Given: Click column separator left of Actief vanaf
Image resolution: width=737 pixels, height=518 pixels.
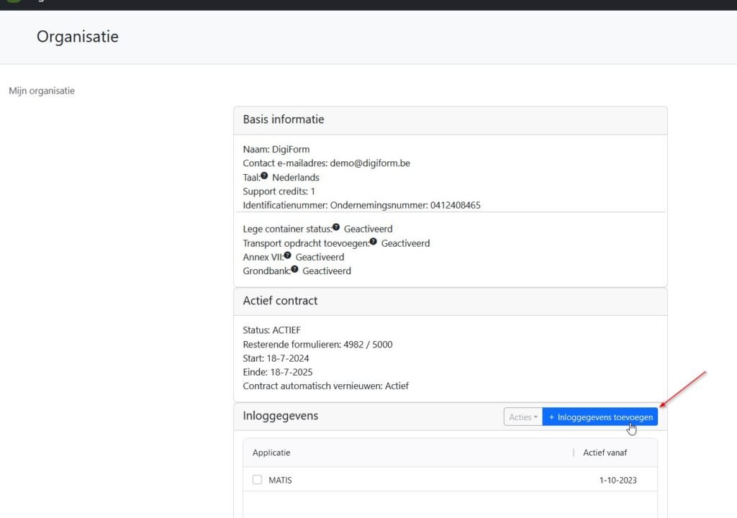Looking at the screenshot, I should pos(574,453).
